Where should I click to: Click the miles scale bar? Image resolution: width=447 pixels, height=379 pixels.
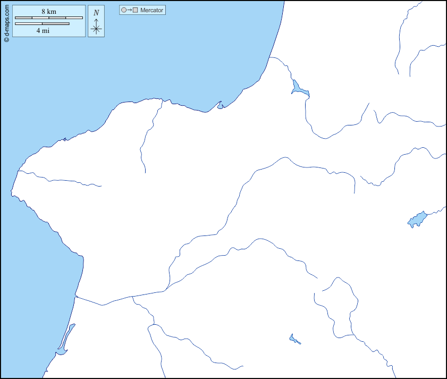43,23
